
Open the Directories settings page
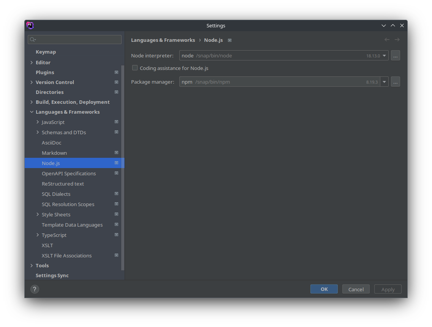pyautogui.click(x=50, y=92)
